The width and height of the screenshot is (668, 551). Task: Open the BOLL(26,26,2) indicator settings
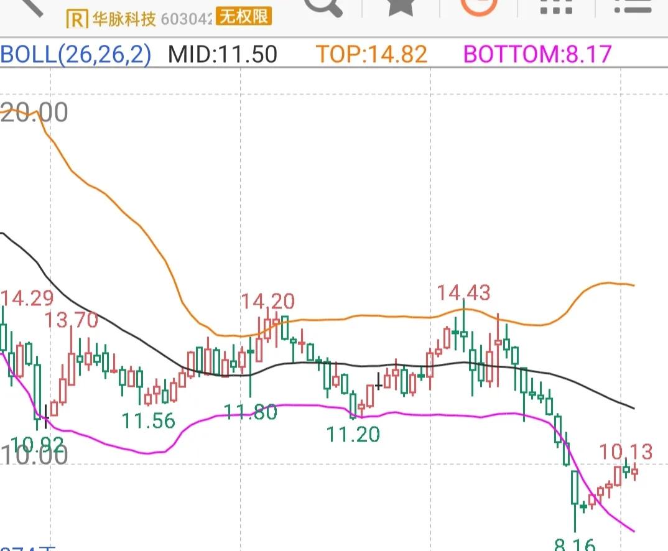pos(76,55)
